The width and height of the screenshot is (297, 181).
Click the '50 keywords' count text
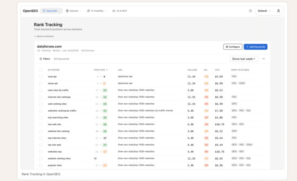click(x=61, y=59)
